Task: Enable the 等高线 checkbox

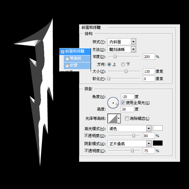Action: coord(67,59)
